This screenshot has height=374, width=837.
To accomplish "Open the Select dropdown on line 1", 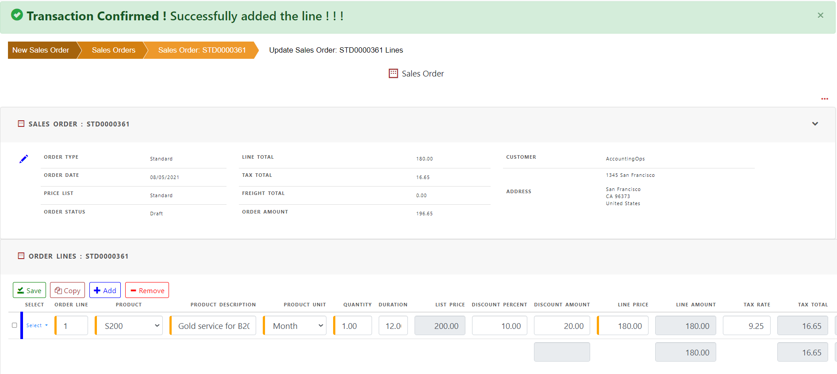I will 37,325.
